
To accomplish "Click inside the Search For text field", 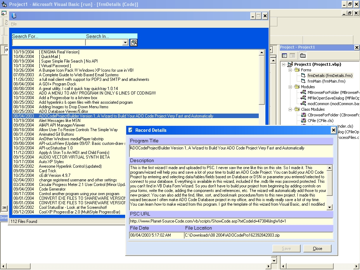I will (49, 43).
